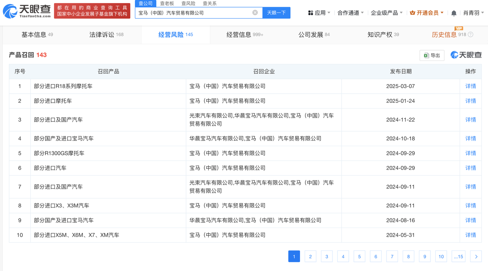Expand the 应用 dropdown menu
Screen dimensions: 488x271
(x=319, y=13)
